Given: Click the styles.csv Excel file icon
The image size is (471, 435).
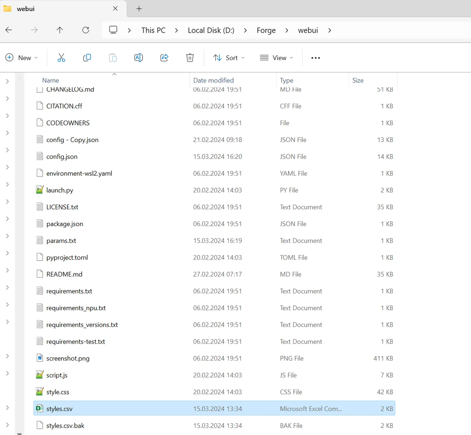Looking at the screenshot, I should coord(40,408).
